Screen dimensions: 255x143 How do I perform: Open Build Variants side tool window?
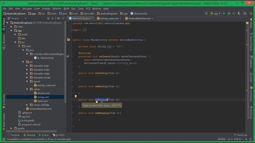point(4,122)
